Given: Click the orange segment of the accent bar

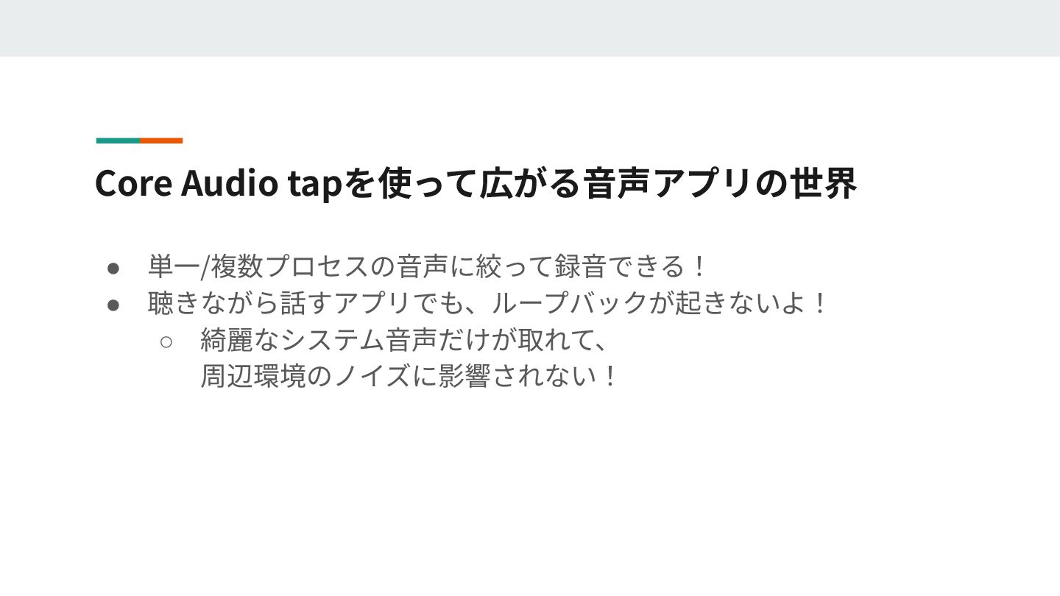Looking at the screenshot, I should click(x=161, y=141).
